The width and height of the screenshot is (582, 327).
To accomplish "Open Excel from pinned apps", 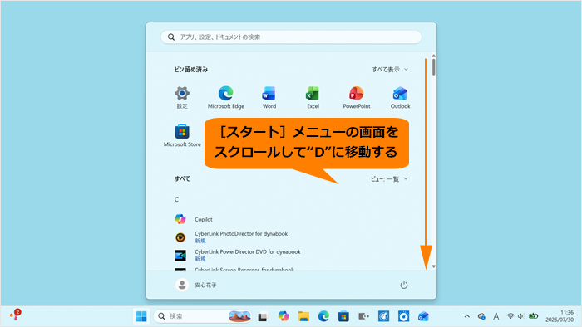I will [313, 97].
